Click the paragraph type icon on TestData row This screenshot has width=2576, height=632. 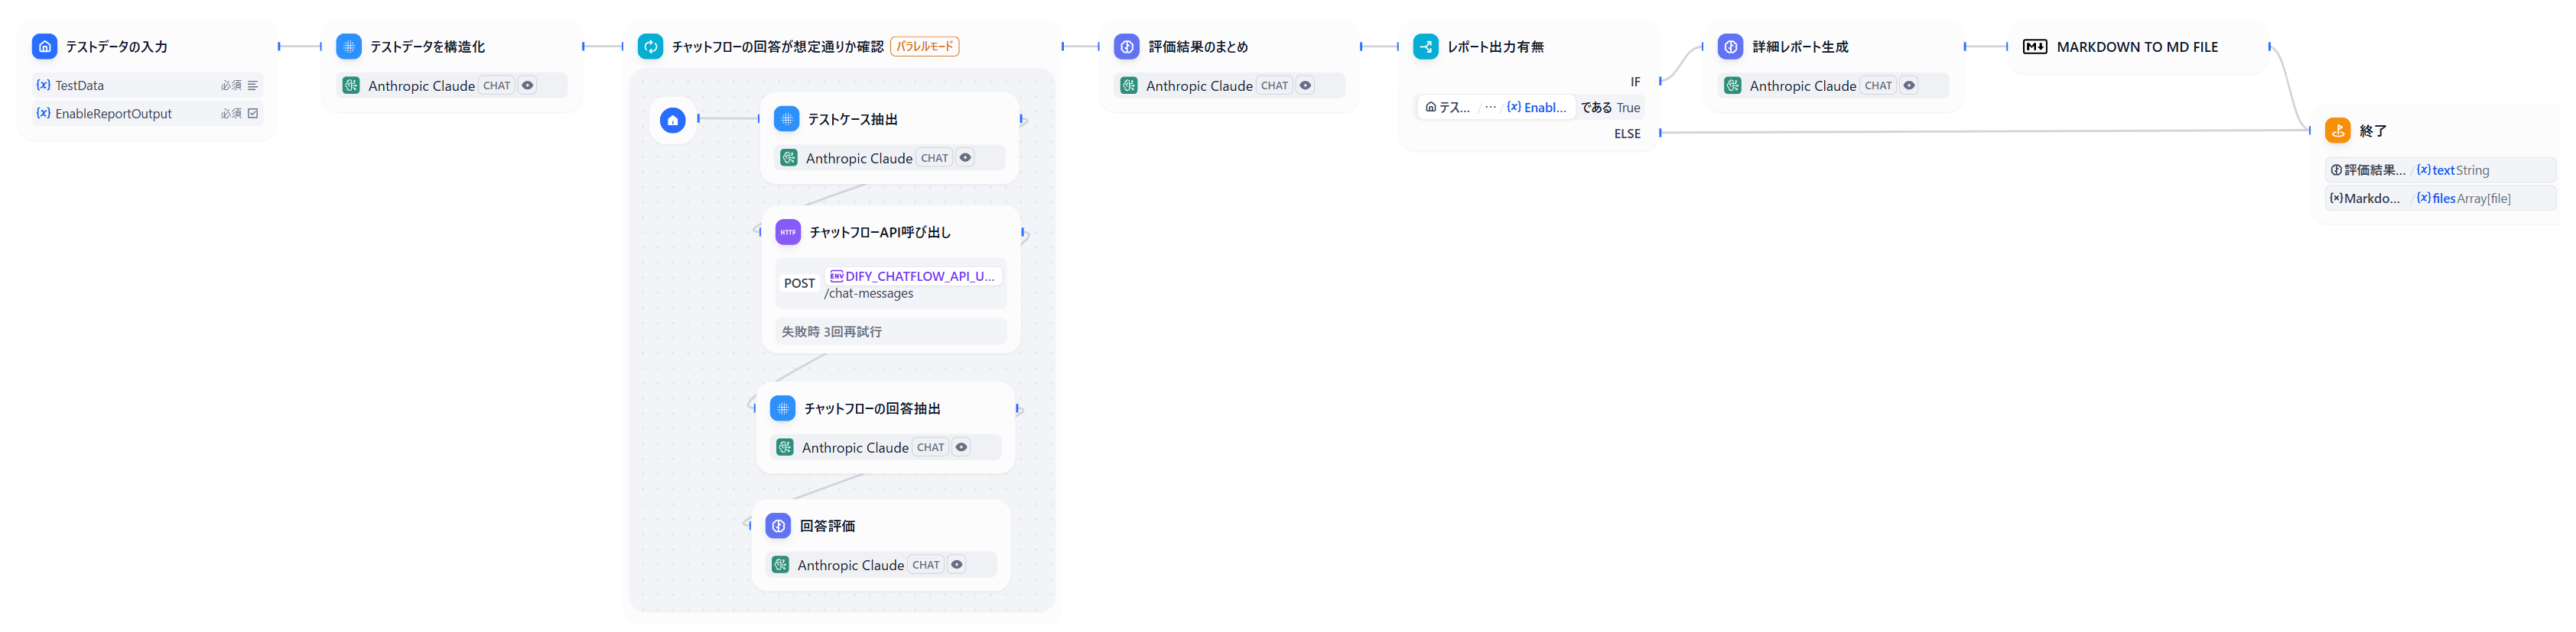coord(253,85)
